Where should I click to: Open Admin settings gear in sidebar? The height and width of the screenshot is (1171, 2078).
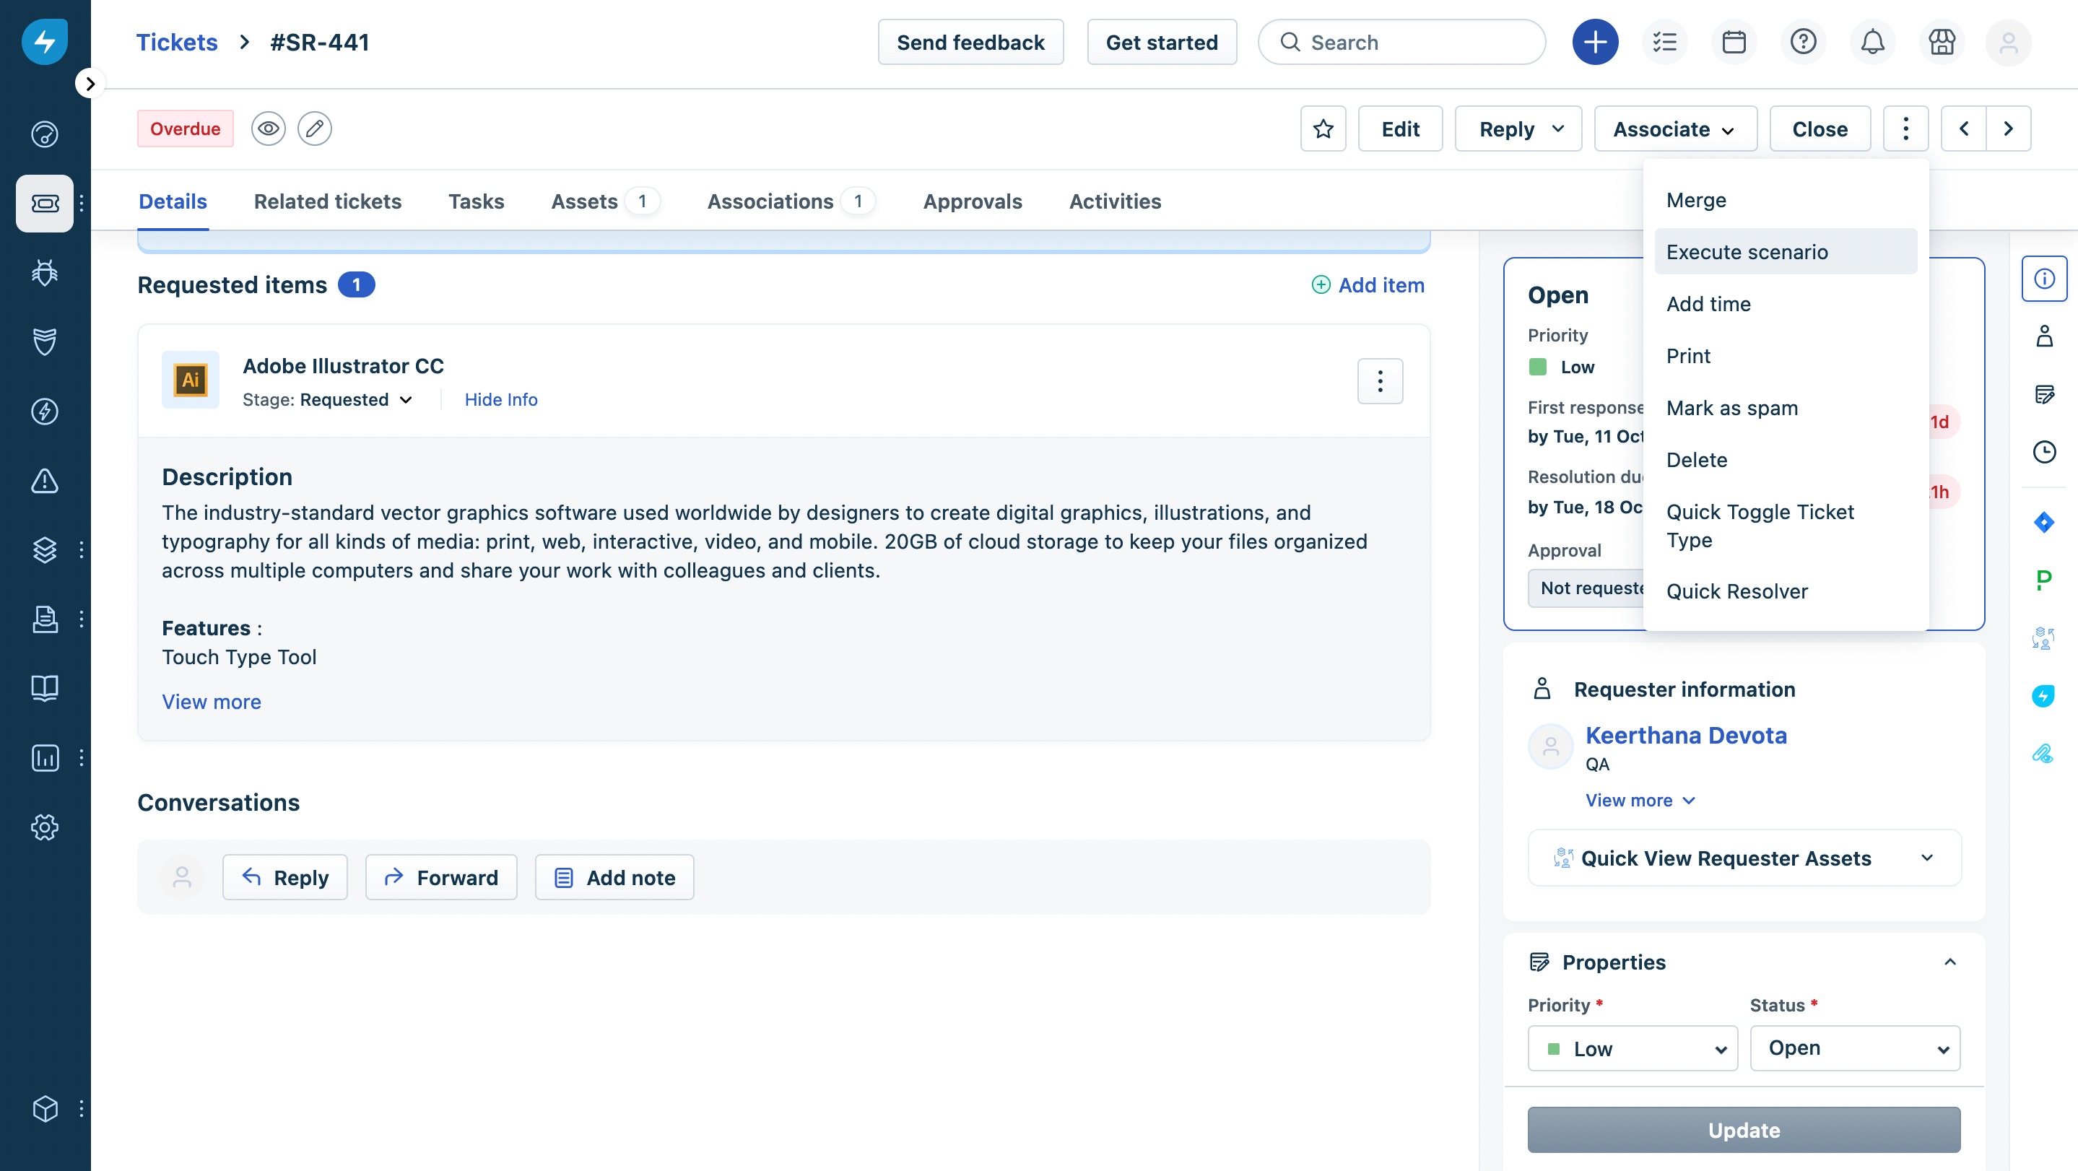pos(44,827)
